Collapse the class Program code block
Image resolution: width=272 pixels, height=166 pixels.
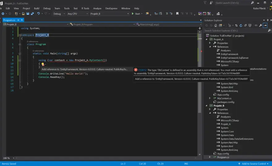point(20,44)
